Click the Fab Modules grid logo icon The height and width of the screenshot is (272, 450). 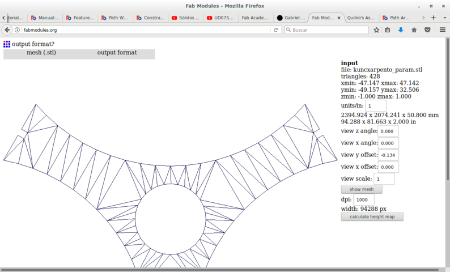pos(7,44)
